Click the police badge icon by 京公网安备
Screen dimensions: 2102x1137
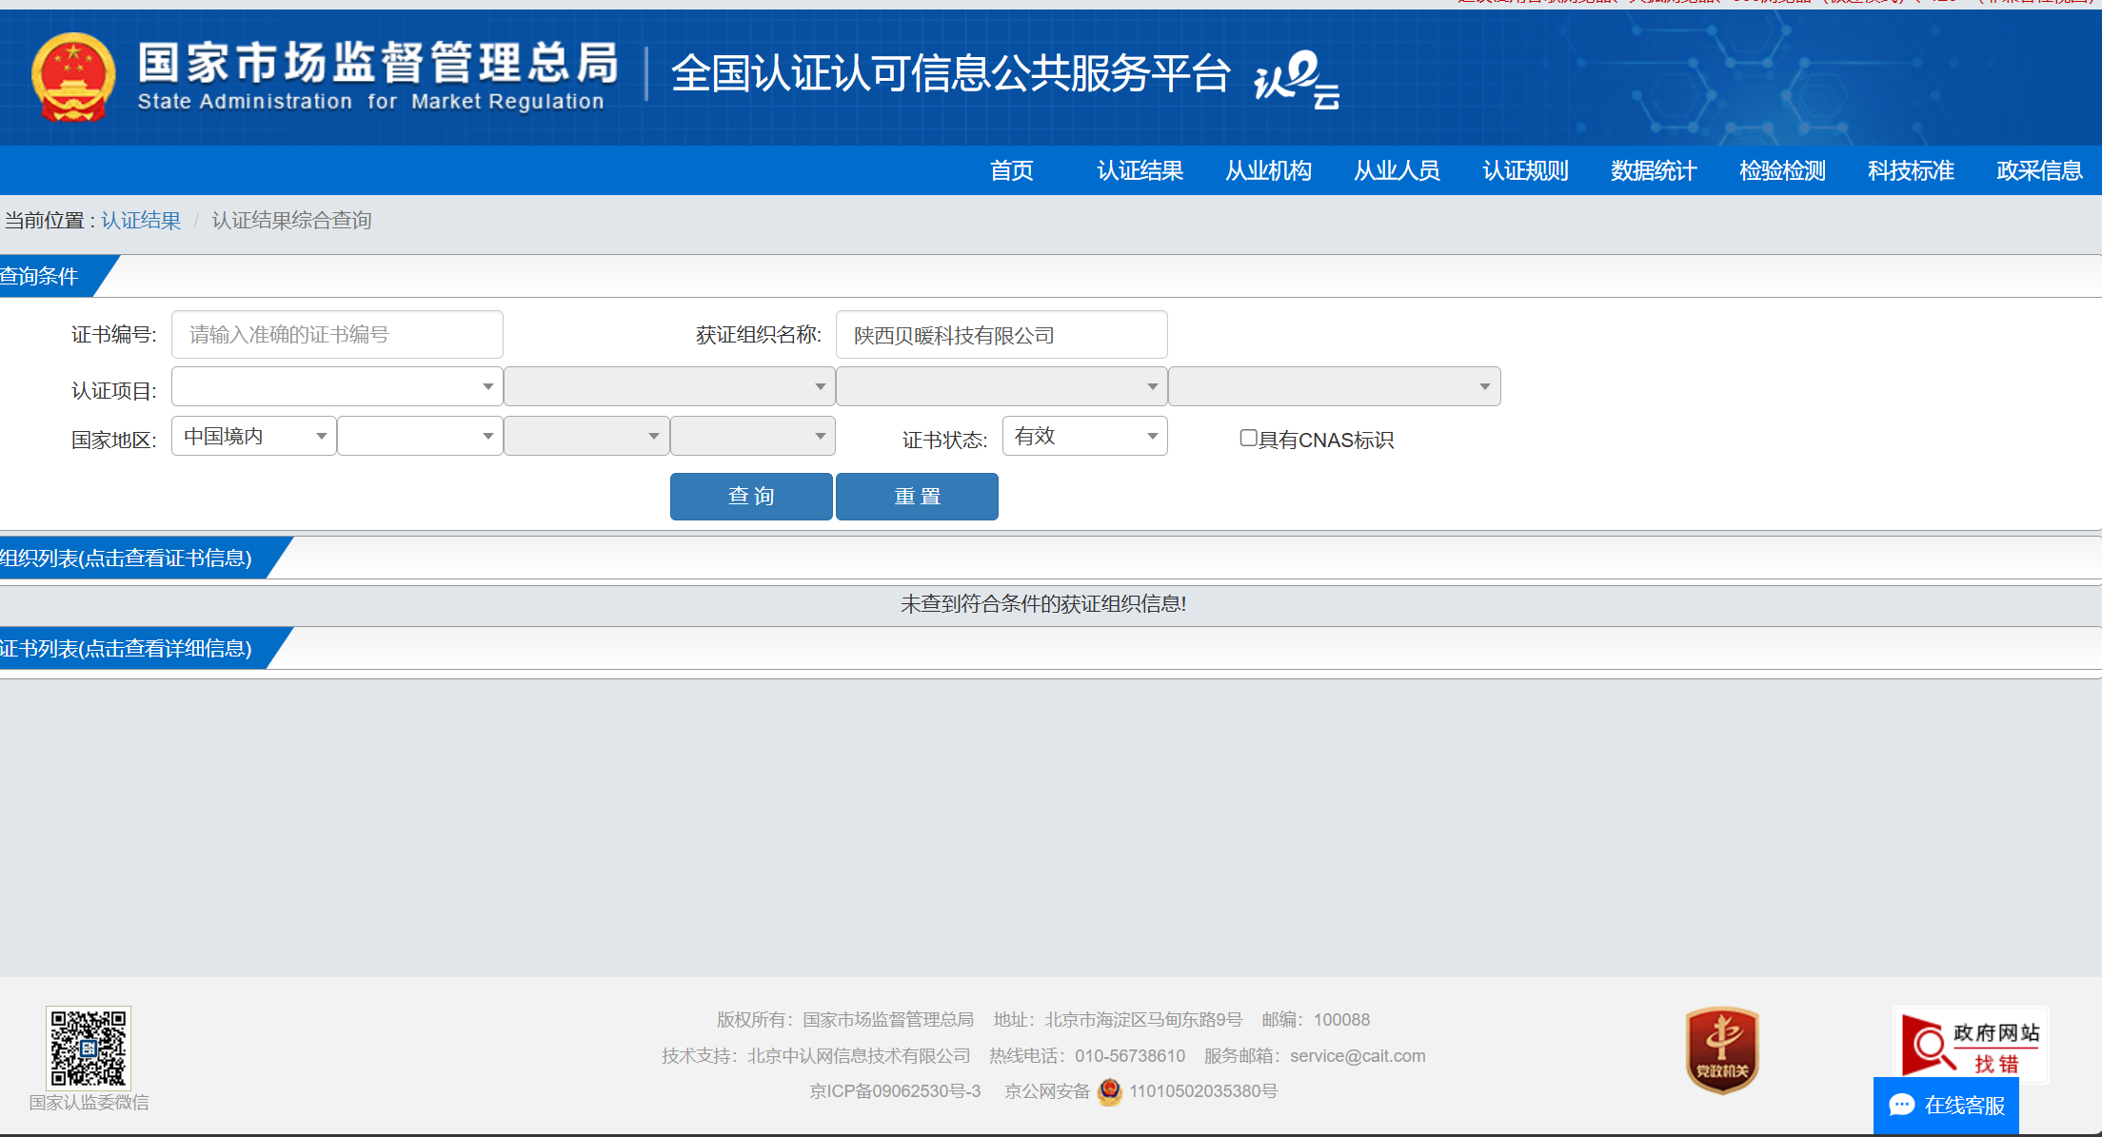1109,1091
